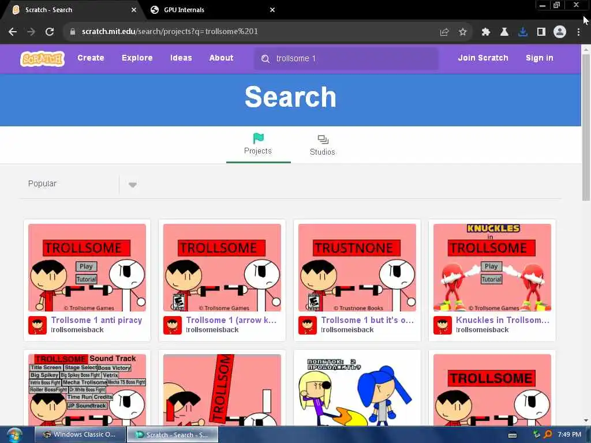Click the share page icon in address bar

point(444,32)
